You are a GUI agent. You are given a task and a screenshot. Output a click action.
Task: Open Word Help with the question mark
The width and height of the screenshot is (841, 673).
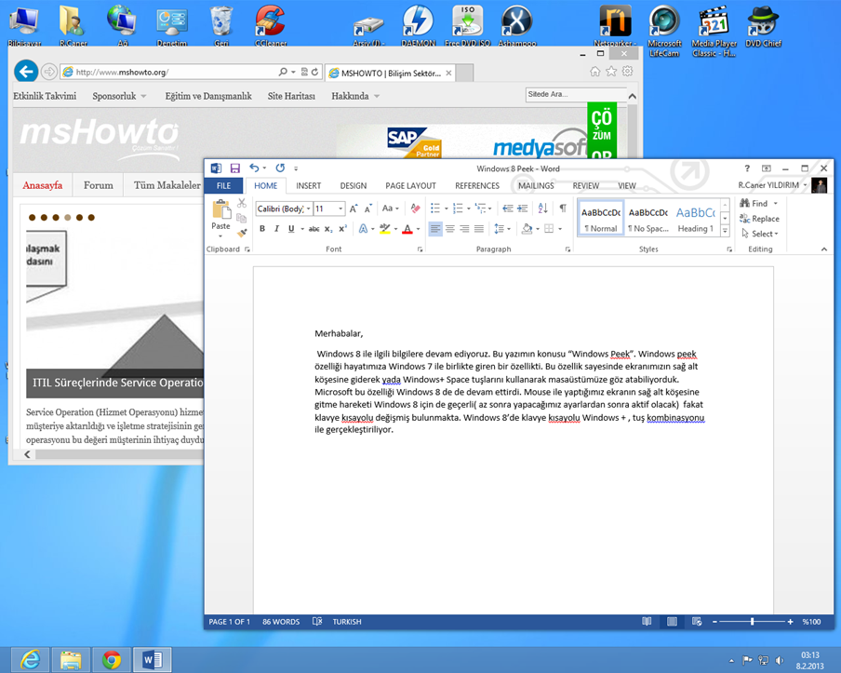coord(747,168)
